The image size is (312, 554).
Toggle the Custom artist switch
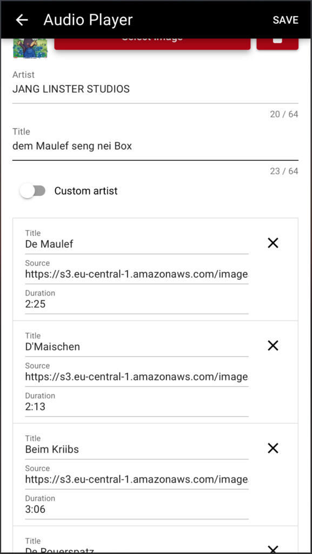(x=32, y=191)
